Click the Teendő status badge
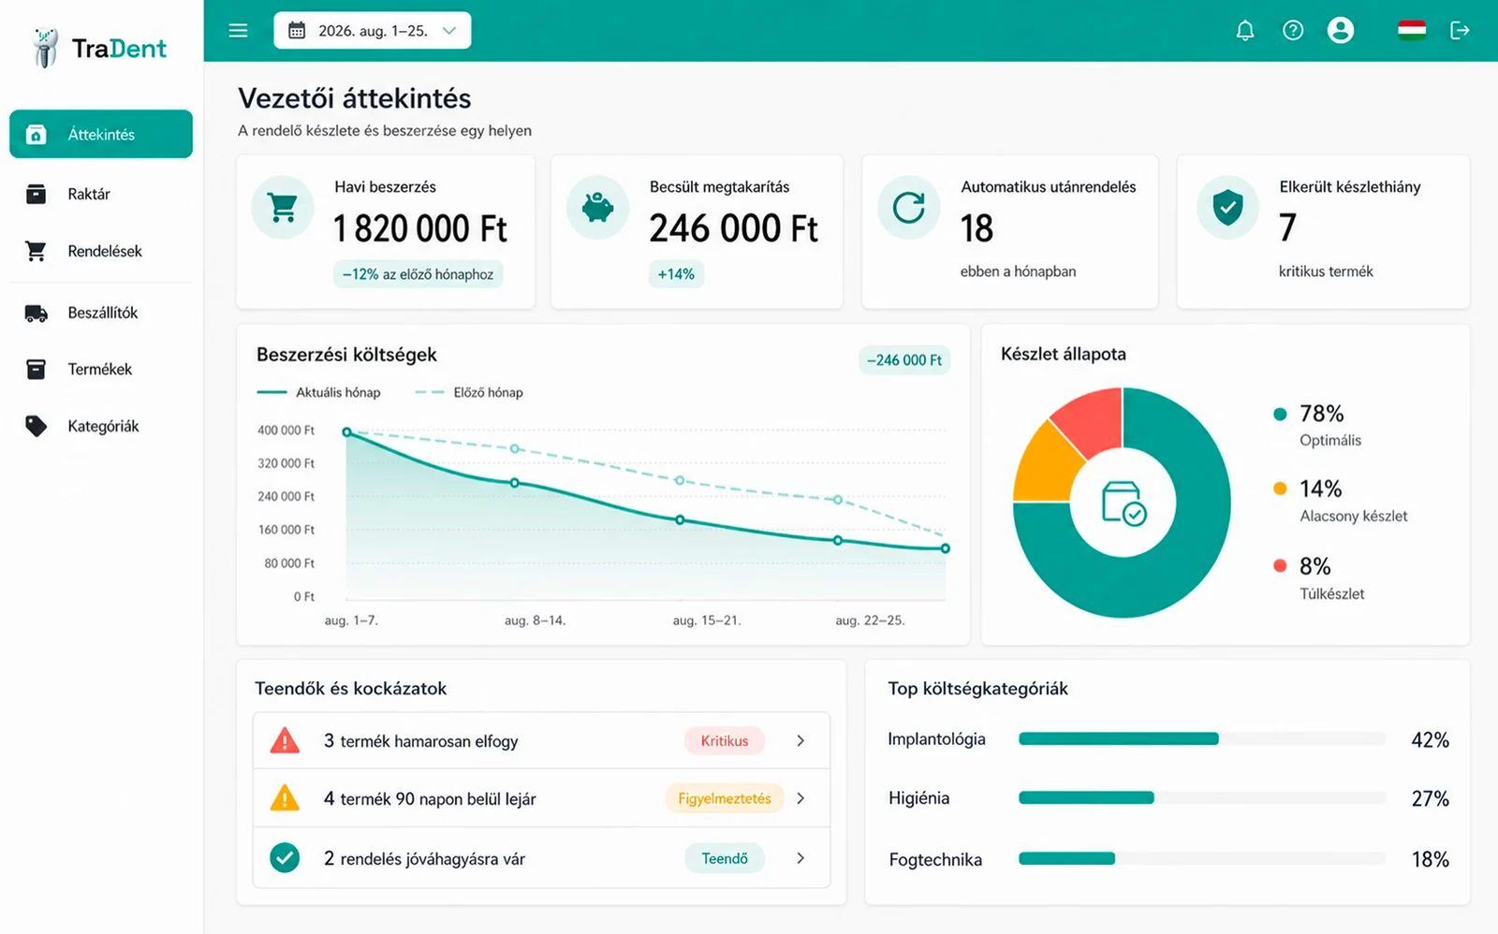This screenshot has height=934, width=1498. point(725,858)
